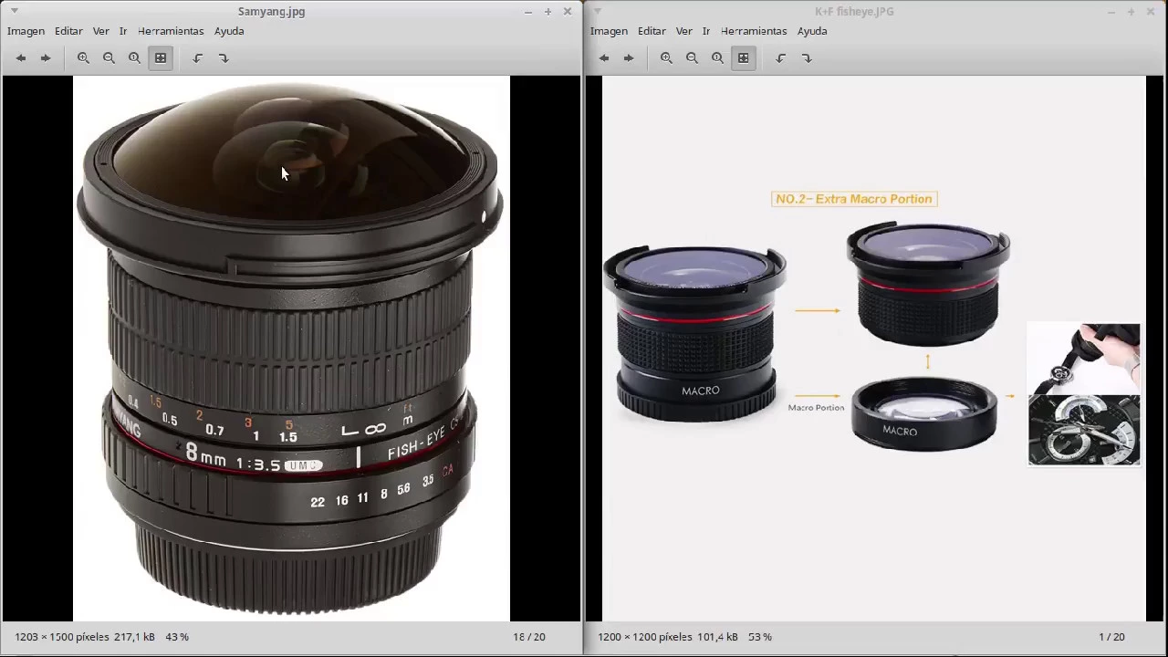Zoom in on Samyang.jpg image
Viewport: 1168px width, 657px height.
click(x=83, y=57)
